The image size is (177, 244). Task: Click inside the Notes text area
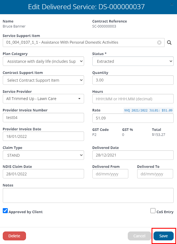click(x=88, y=195)
